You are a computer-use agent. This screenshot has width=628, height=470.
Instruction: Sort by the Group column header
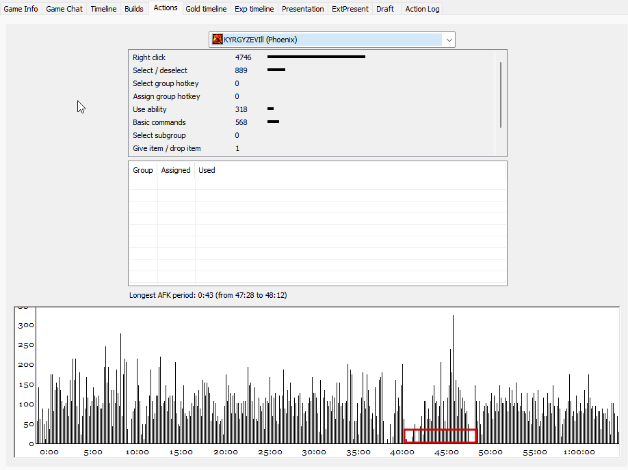tap(143, 170)
